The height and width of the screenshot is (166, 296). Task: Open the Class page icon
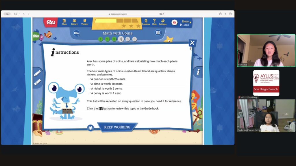click(x=64, y=22)
